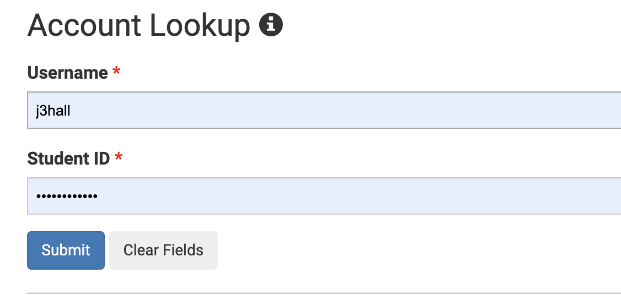Image resolution: width=621 pixels, height=295 pixels.
Task: Place cursor on the j3hall text
Action: pyautogui.click(x=53, y=111)
